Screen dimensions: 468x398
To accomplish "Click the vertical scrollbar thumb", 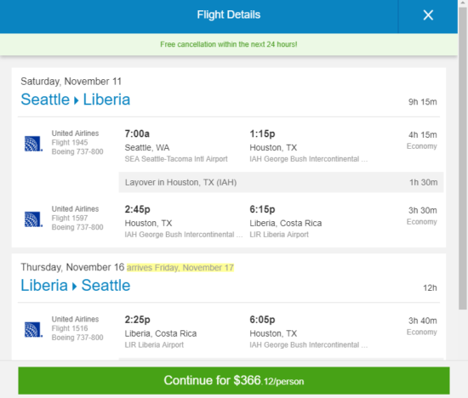I will pyautogui.click(x=463, y=158).
